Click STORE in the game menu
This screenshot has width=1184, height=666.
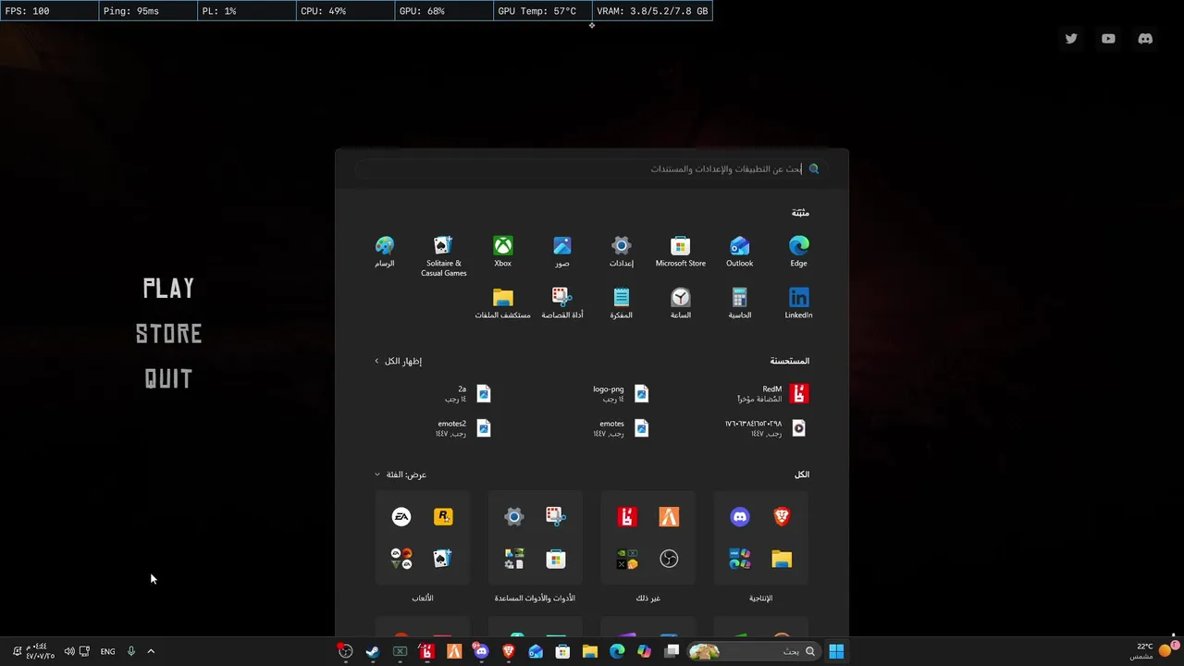[x=168, y=334]
